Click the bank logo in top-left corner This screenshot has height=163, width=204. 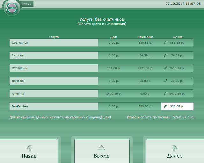[12, 9]
